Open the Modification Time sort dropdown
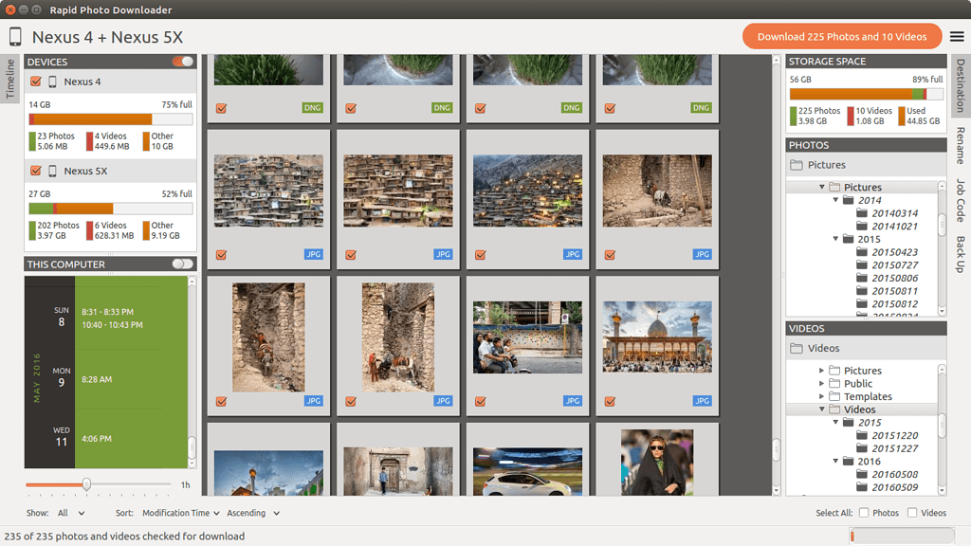The width and height of the screenshot is (971, 546). coord(180,512)
